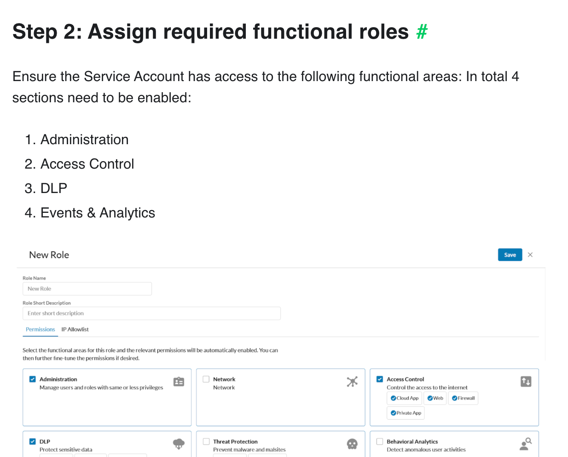
Task: Toggle the Firewall permission chip
Action: (x=463, y=398)
